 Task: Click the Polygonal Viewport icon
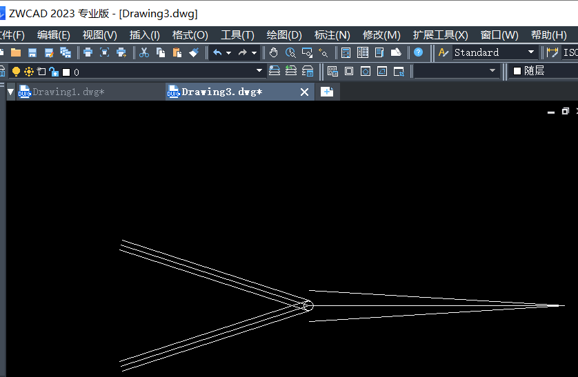pos(366,71)
